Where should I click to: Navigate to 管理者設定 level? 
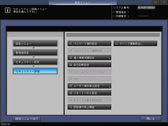pos(35,53)
